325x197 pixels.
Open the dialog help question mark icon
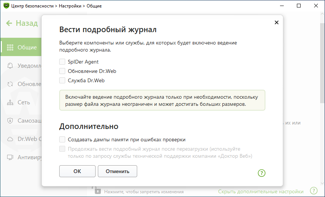point(262,173)
